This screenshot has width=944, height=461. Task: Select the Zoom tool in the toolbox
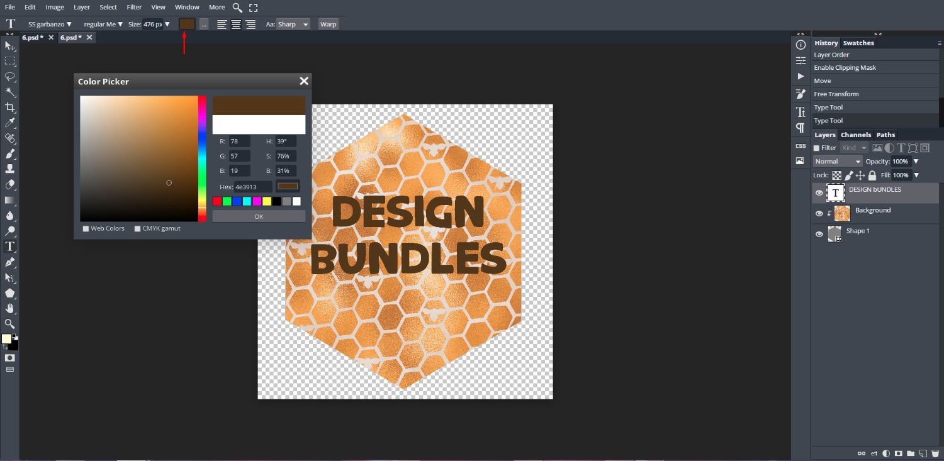(10, 324)
